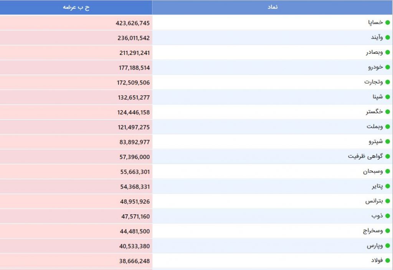The width and height of the screenshot is (393, 270).
Task: Click the value 132,651,277
Action: [x=134, y=98]
